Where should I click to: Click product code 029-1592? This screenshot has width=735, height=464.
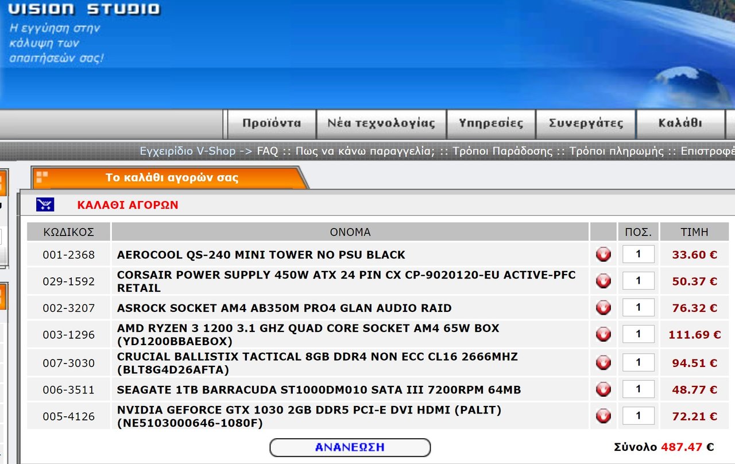coord(69,281)
